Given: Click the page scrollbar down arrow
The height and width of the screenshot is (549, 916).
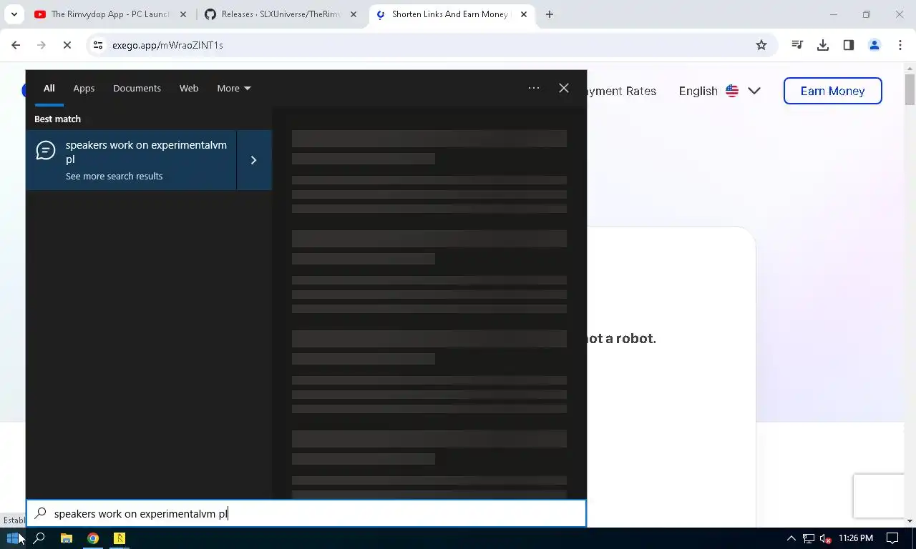Looking at the screenshot, I should tap(910, 521).
